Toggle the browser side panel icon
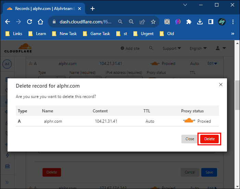240x189 pixels. pos(211,22)
